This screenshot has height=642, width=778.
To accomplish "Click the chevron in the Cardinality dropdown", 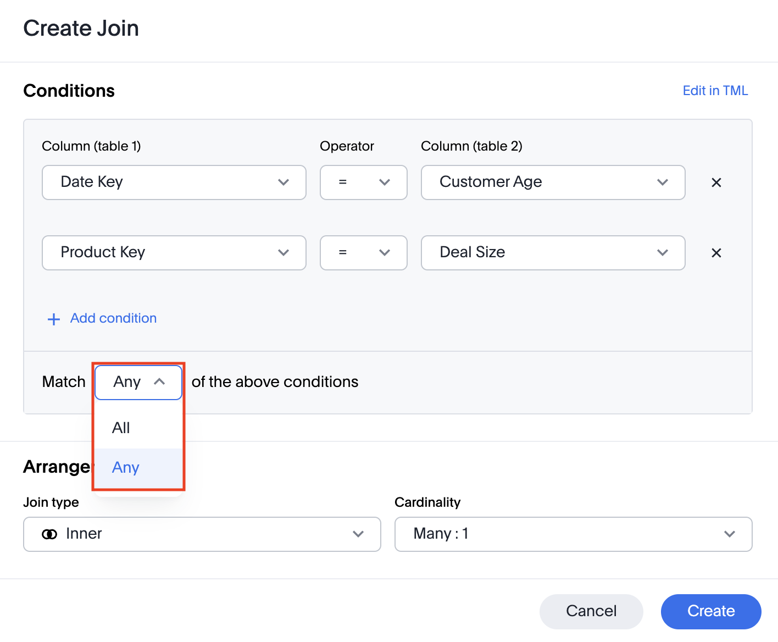I will [x=729, y=534].
